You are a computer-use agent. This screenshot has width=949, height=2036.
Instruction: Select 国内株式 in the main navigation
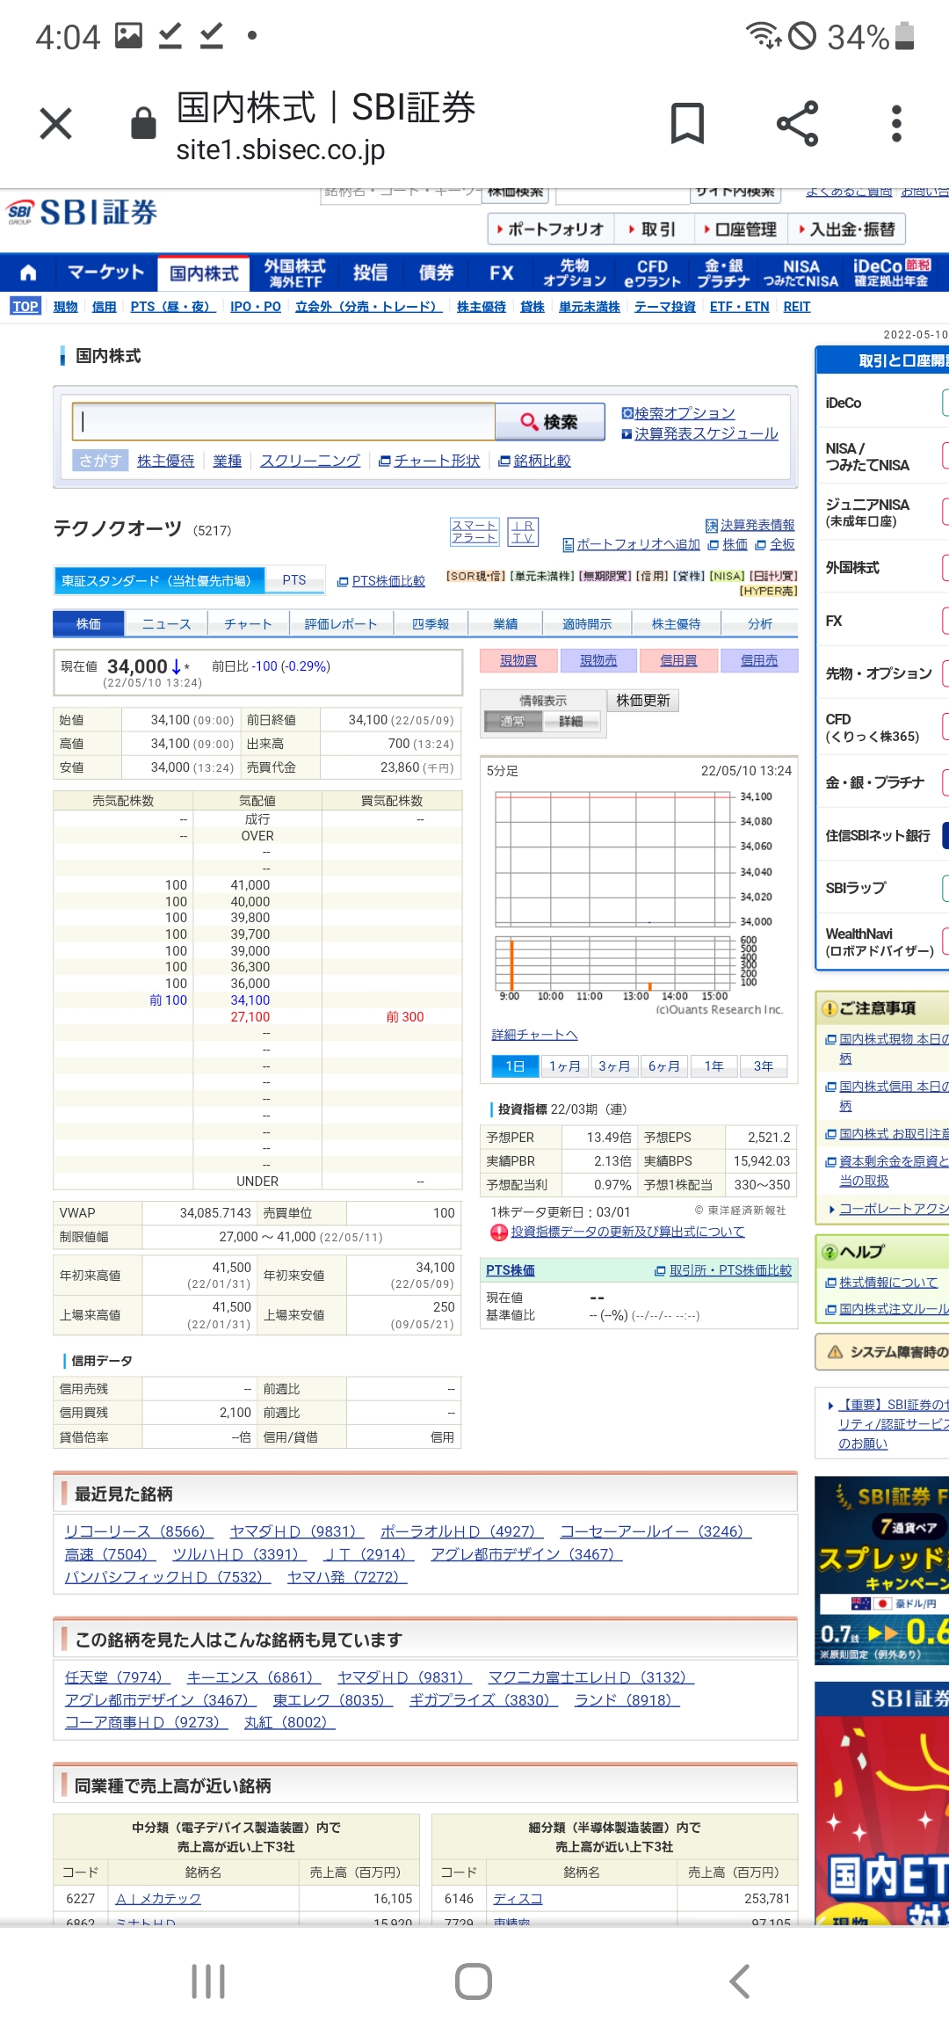tap(204, 273)
